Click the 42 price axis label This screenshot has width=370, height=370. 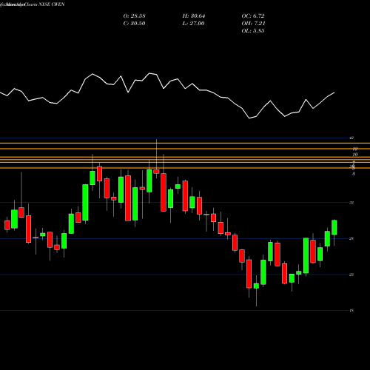pyautogui.click(x=351, y=138)
